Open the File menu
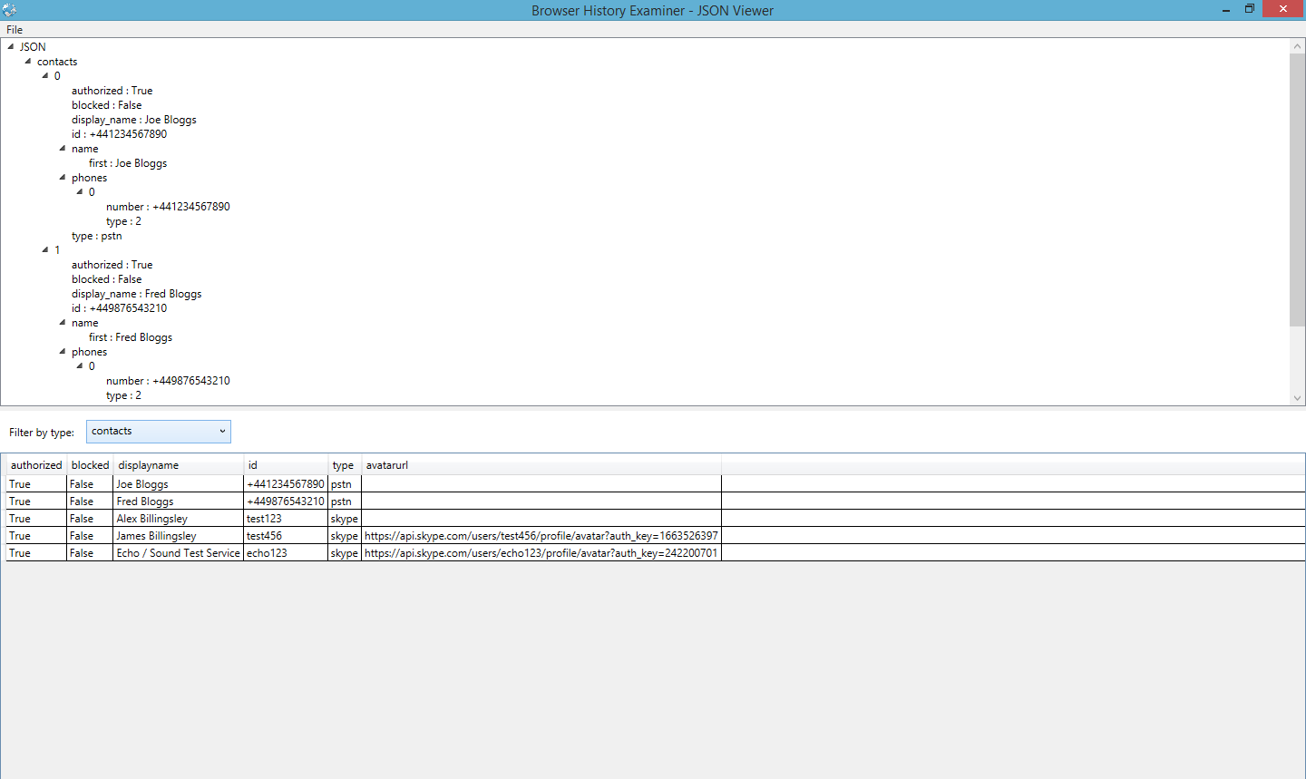Image resolution: width=1306 pixels, height=779 pixels. point(15,30)
